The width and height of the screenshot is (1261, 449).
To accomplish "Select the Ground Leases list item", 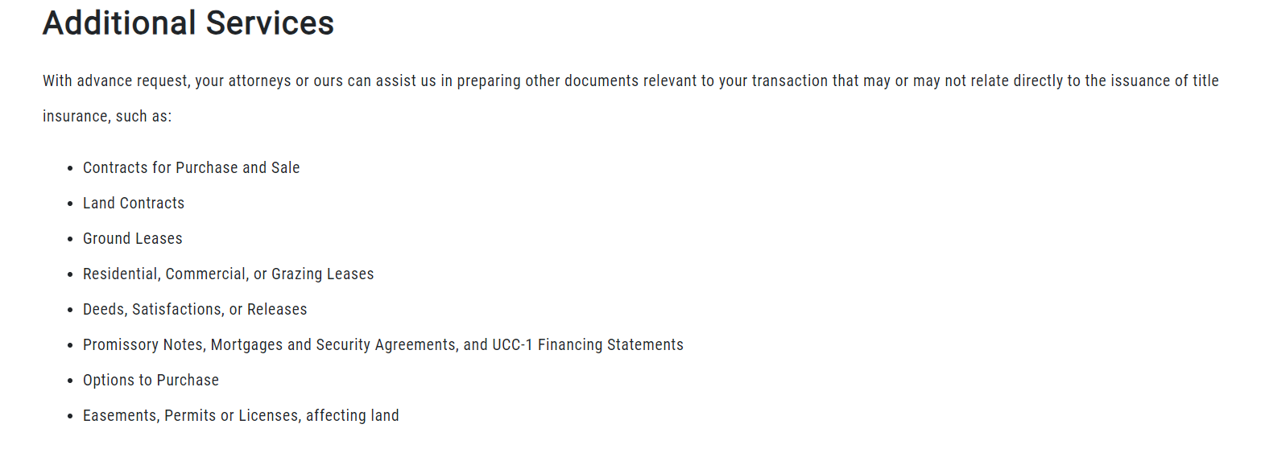I will (133, 239).
